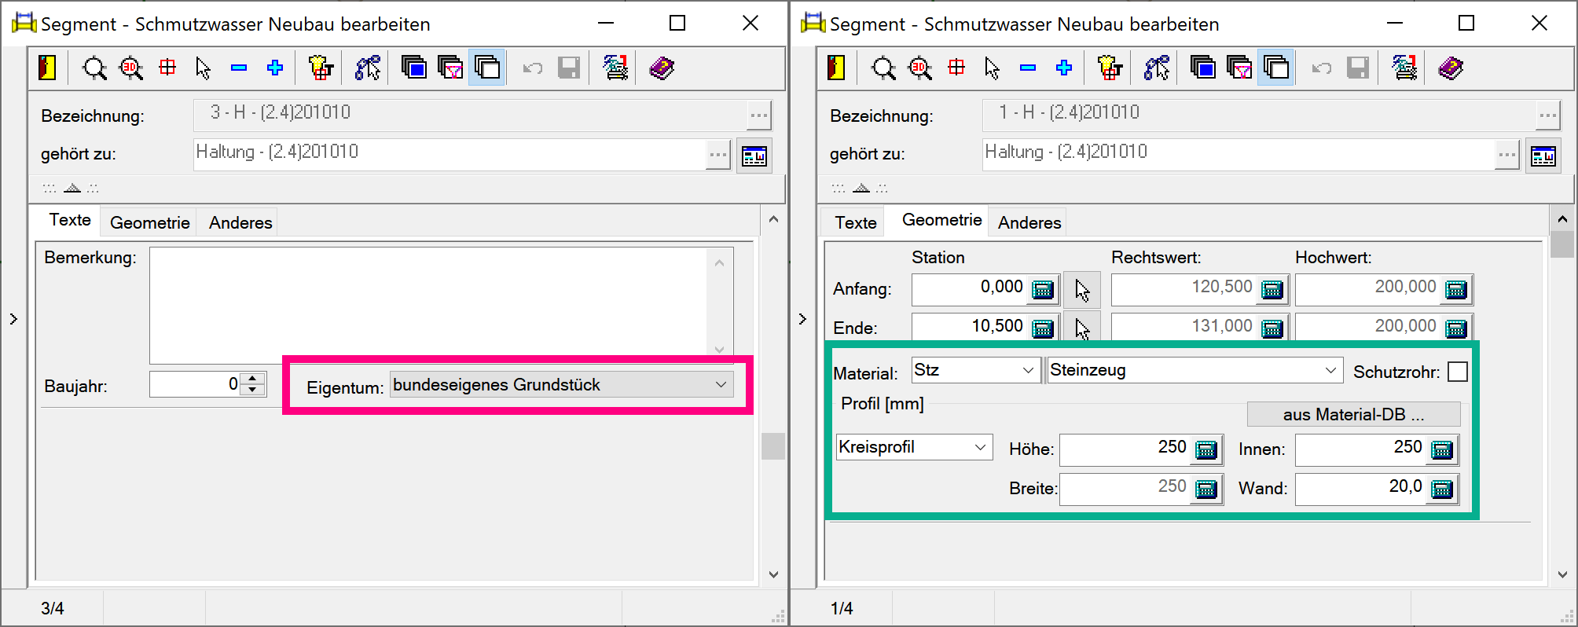The height and width of the screenshot is (627, 1578).
Task: Click calculator icon next to Höhe field
Action: click(1206, 449)
